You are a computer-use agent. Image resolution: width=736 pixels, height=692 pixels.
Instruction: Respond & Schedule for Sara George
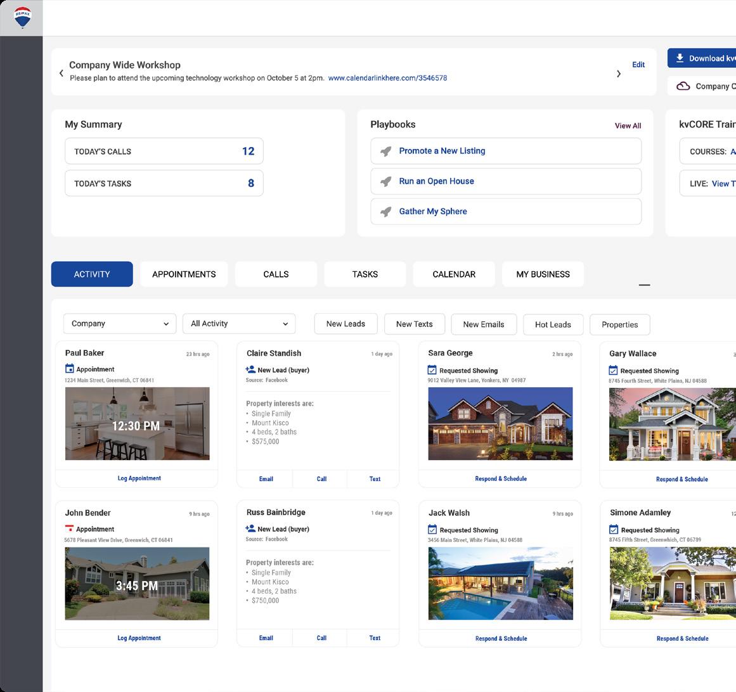pyautogui.click(x=501, y=479)
